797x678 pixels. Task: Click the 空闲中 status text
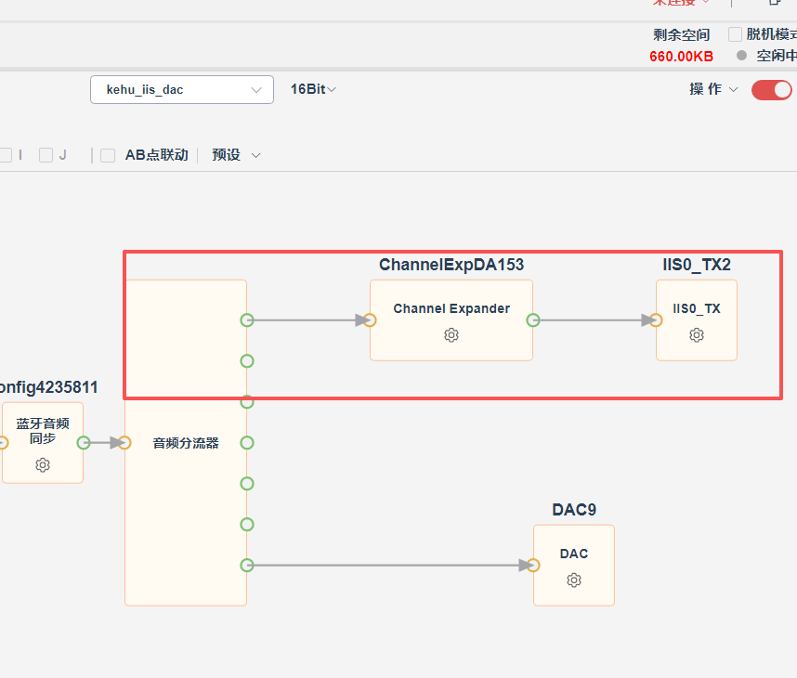point(777,56)
